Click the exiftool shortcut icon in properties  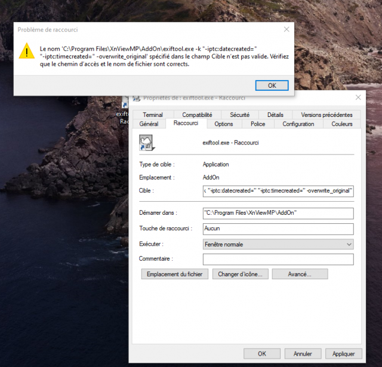pyautogui.click(x=147, y=143)
